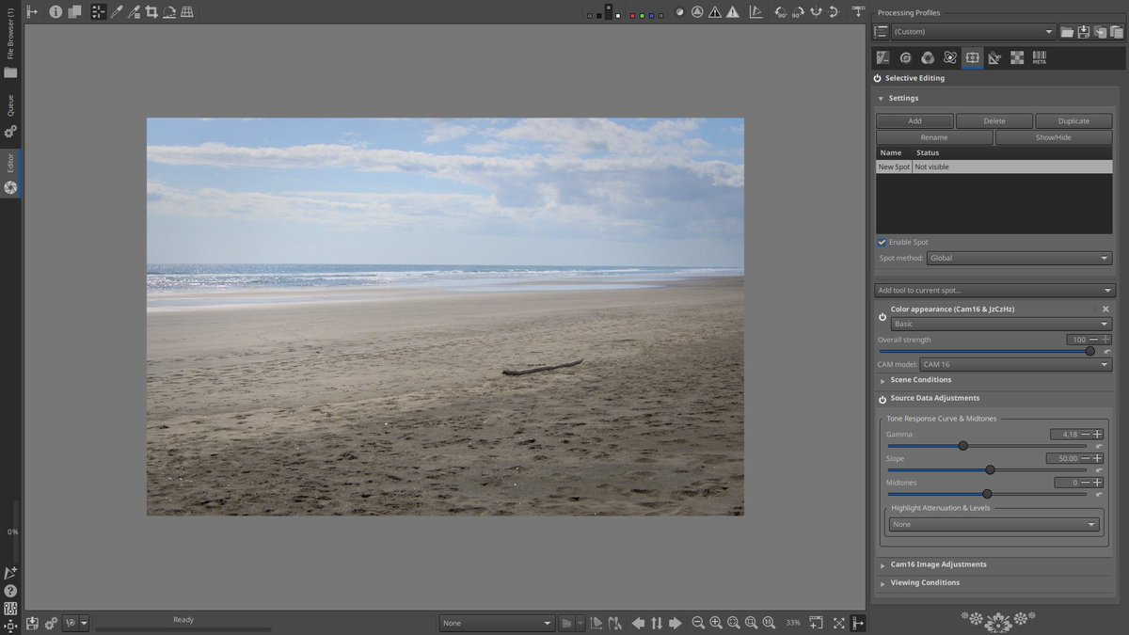
Task: Uncheck the Enable Spot checkbox
Action: tap(882, 242)
